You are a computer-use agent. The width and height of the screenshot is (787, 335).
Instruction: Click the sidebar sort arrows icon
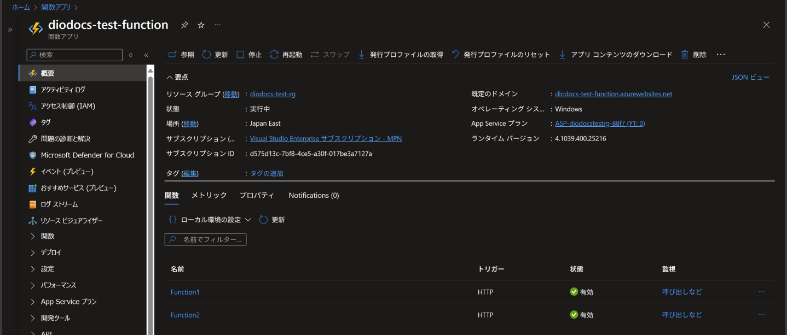(131, 55)
